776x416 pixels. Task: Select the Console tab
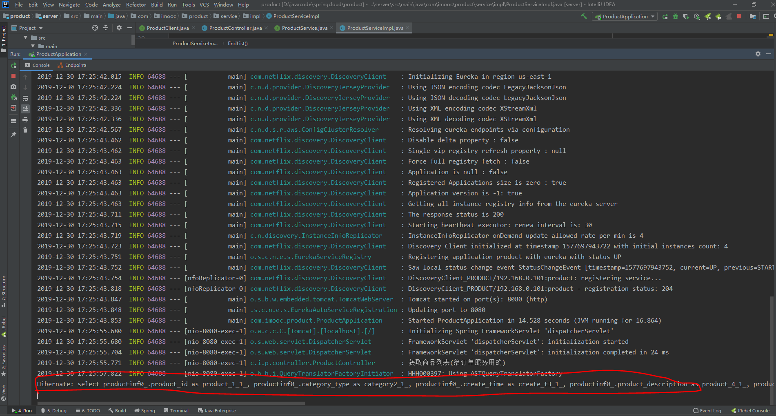[38, 65]
